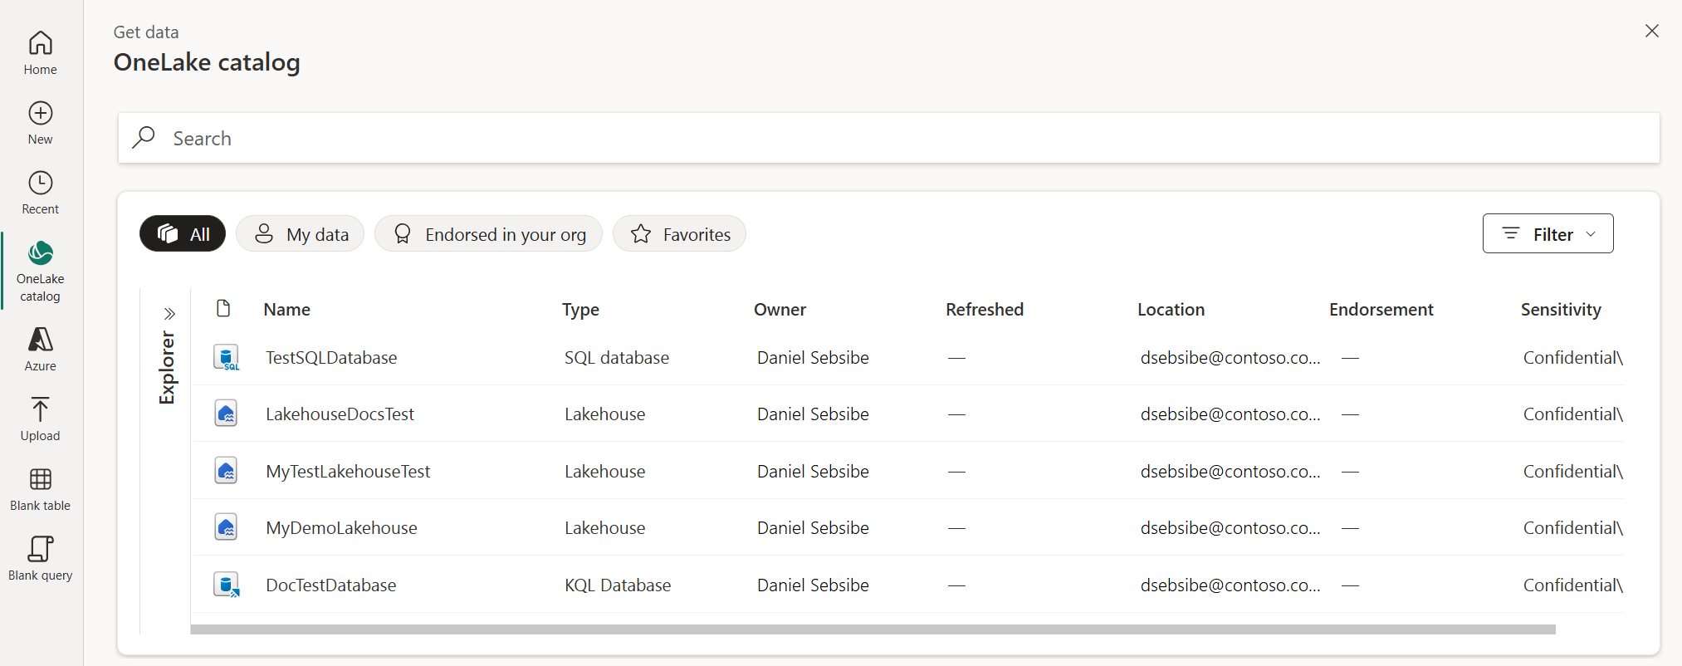Image resolution: width=1682 pixels, height=666 pixels.
Task: Expand the Explorer pane chevron
Action: click(x=169, y=314)
